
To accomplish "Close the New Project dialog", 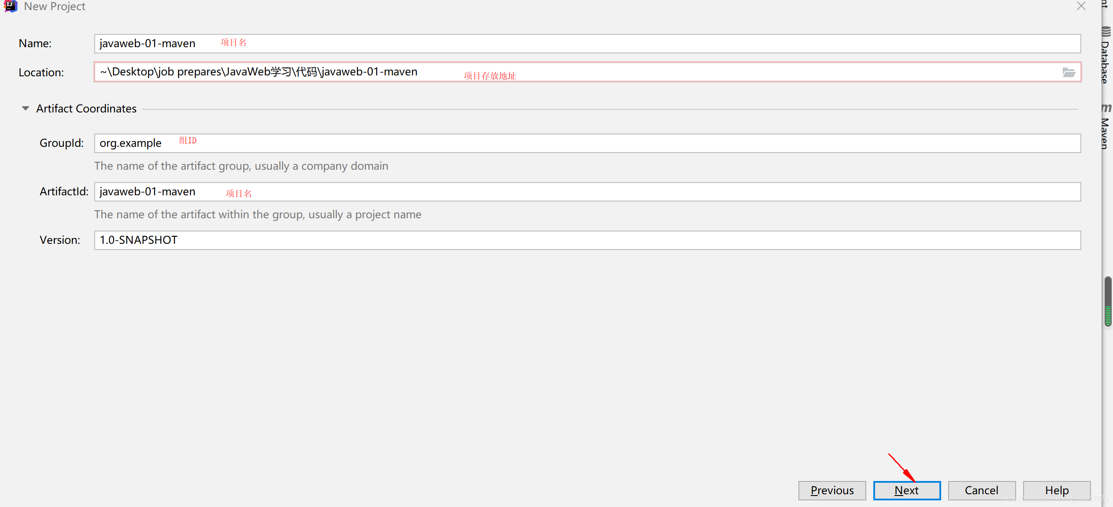I will coord(1081,6).
